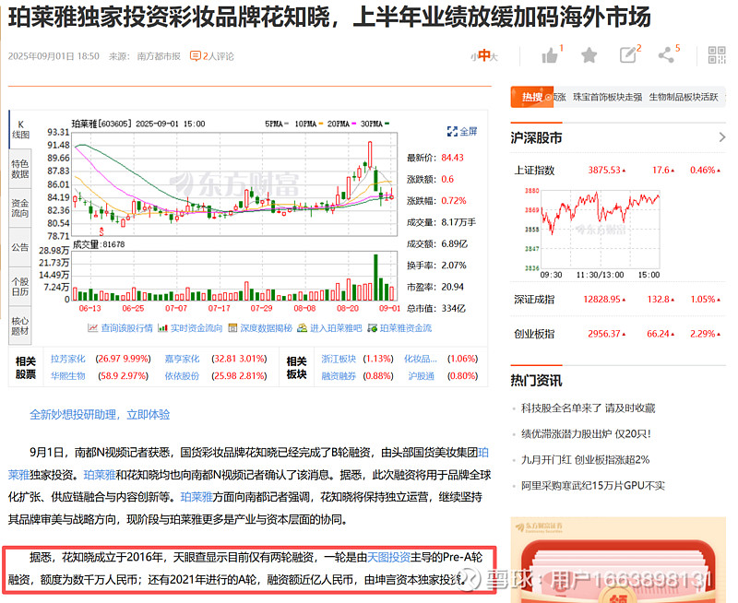The height and width of the screenshot is (603, 738).
Task: Switch to the 特色数据 tab
Action: [20, 169]
